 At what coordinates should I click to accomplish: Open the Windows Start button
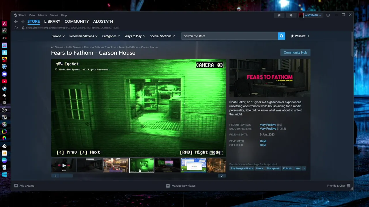coord(4,175)
